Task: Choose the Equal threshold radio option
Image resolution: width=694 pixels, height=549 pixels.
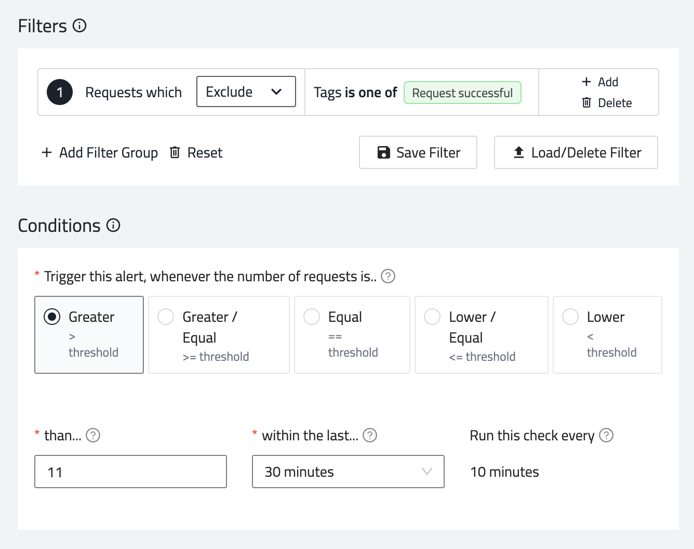Action: coord(312,317)
